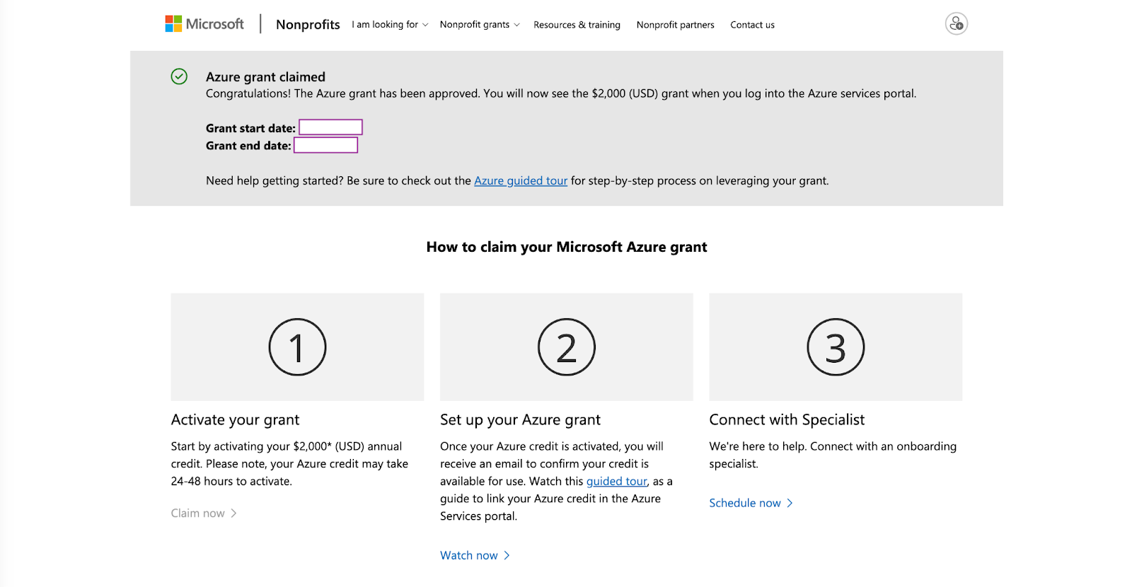Expand the 'I am looking for' menu
This screenshot has height=587, width=1132.
pyautogui.click(x=390, y=25)
